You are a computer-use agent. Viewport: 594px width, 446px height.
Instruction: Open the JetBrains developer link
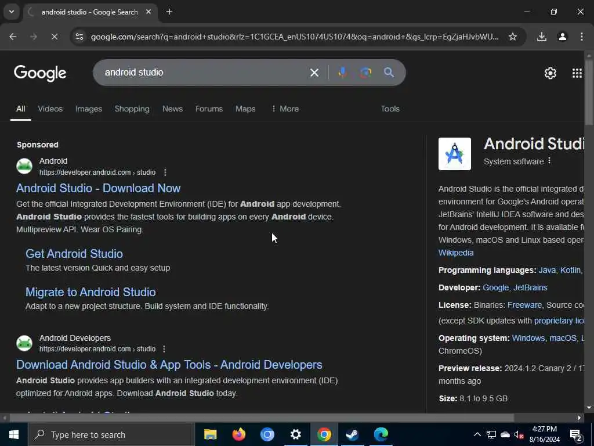pos(530,288)
